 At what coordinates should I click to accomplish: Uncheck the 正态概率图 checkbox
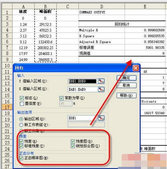[21, 158]
